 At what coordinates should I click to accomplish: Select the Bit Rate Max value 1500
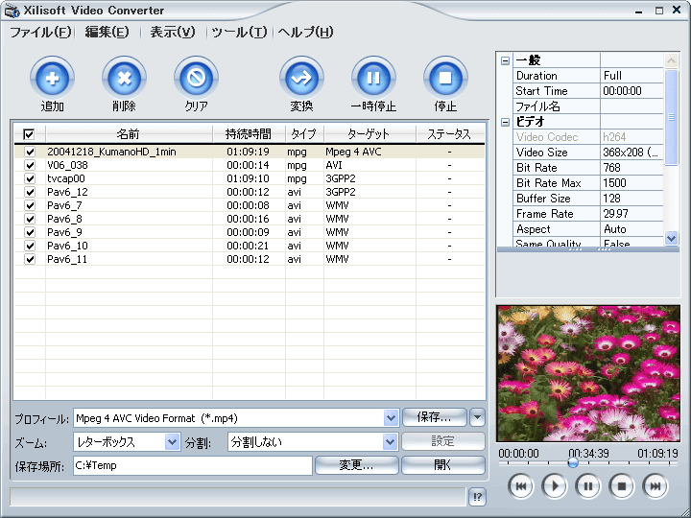(x=631, y=183)
